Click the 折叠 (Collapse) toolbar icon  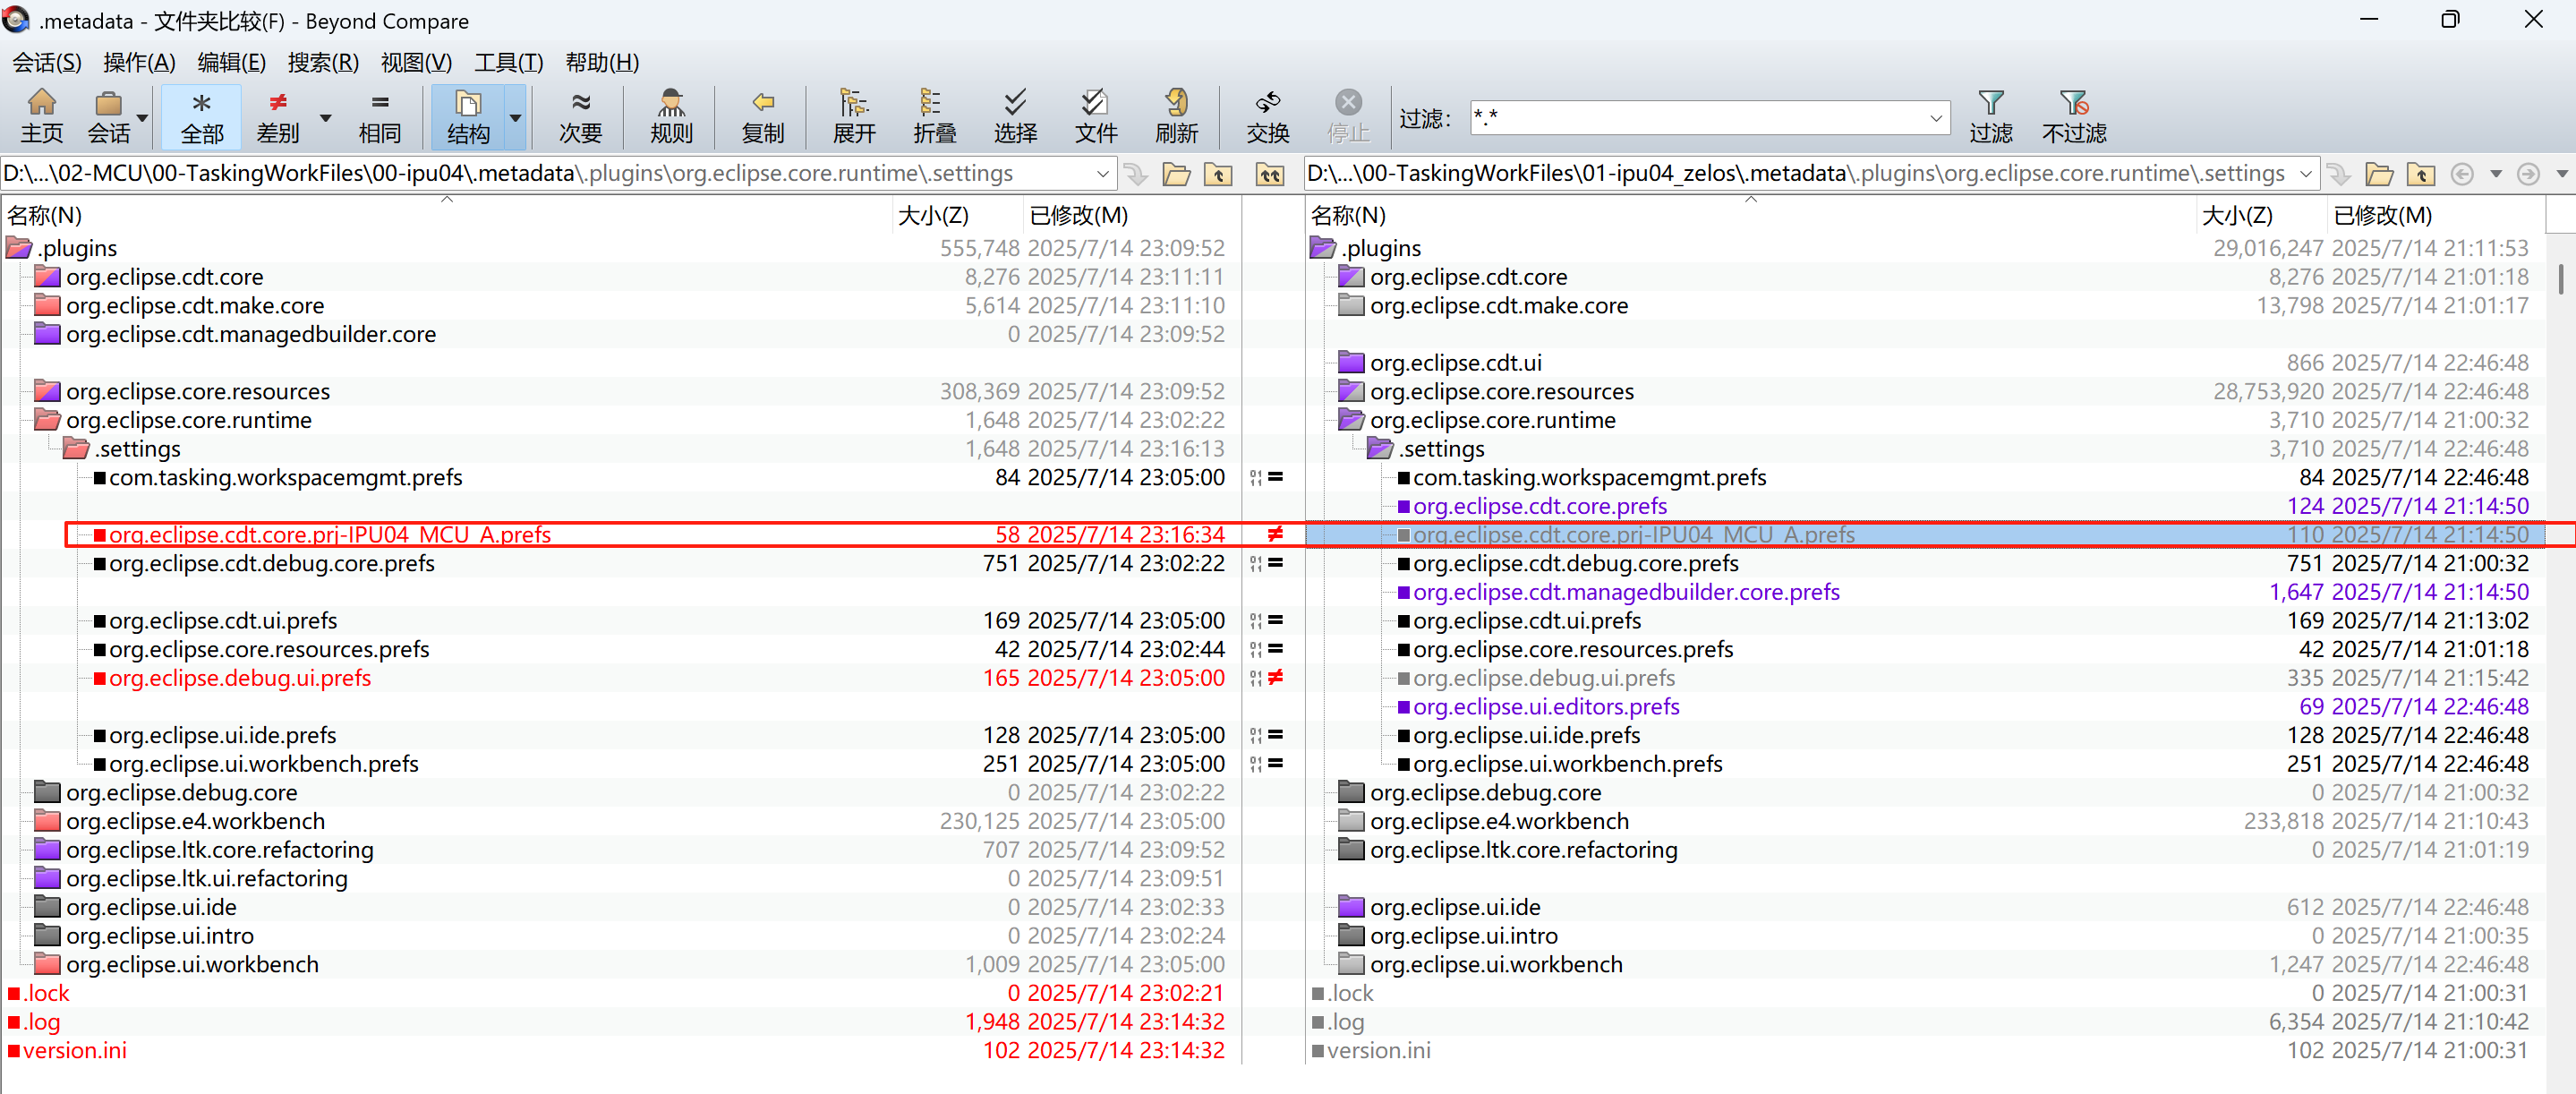[x=933, y=115]
